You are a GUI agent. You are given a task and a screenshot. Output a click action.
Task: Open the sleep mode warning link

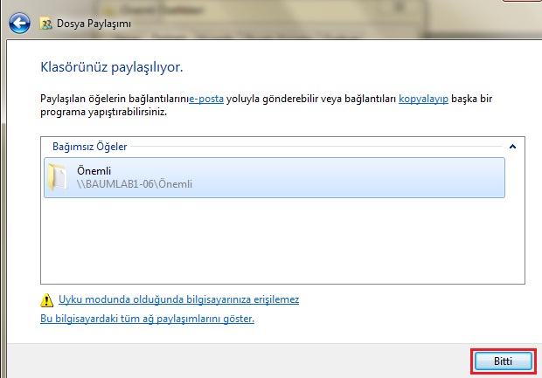178,299
